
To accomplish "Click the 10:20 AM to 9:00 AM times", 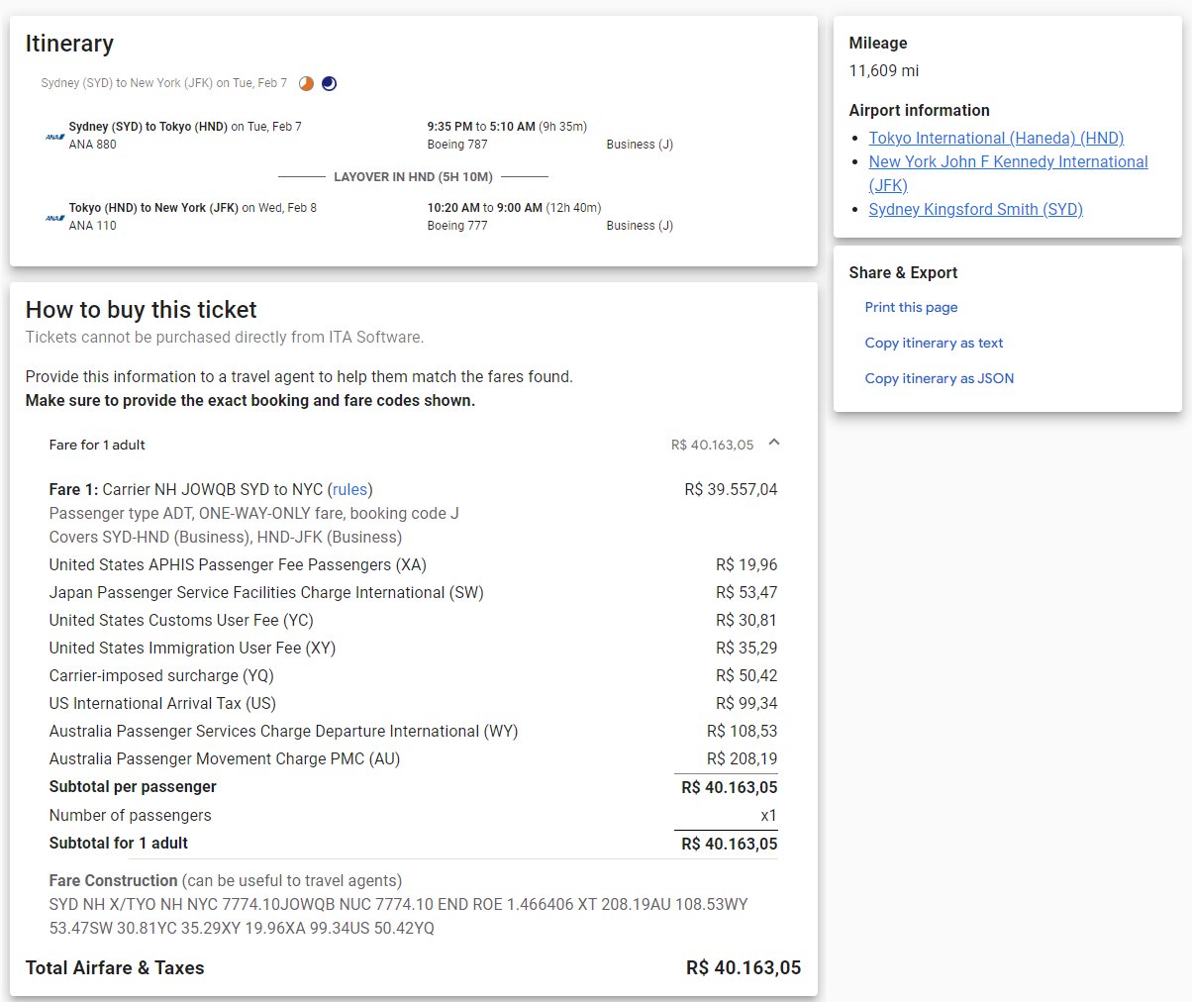I will click(485, 208).
